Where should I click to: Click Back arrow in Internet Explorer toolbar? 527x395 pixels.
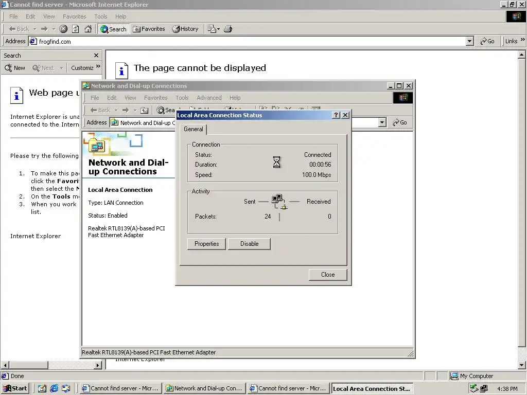19,29
